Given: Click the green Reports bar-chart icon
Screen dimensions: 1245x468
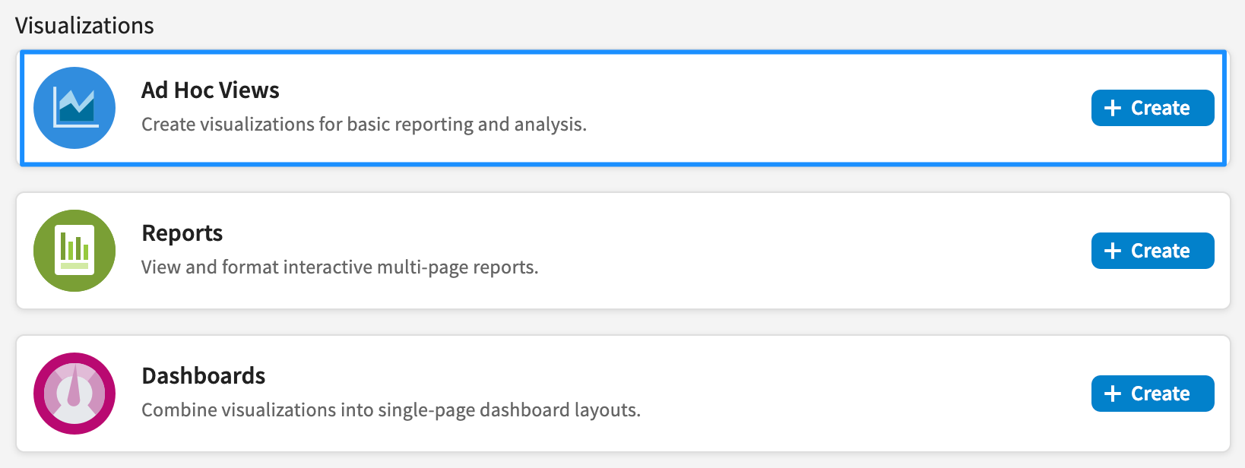Looking at the screenshot, I should tap(74, 251).
